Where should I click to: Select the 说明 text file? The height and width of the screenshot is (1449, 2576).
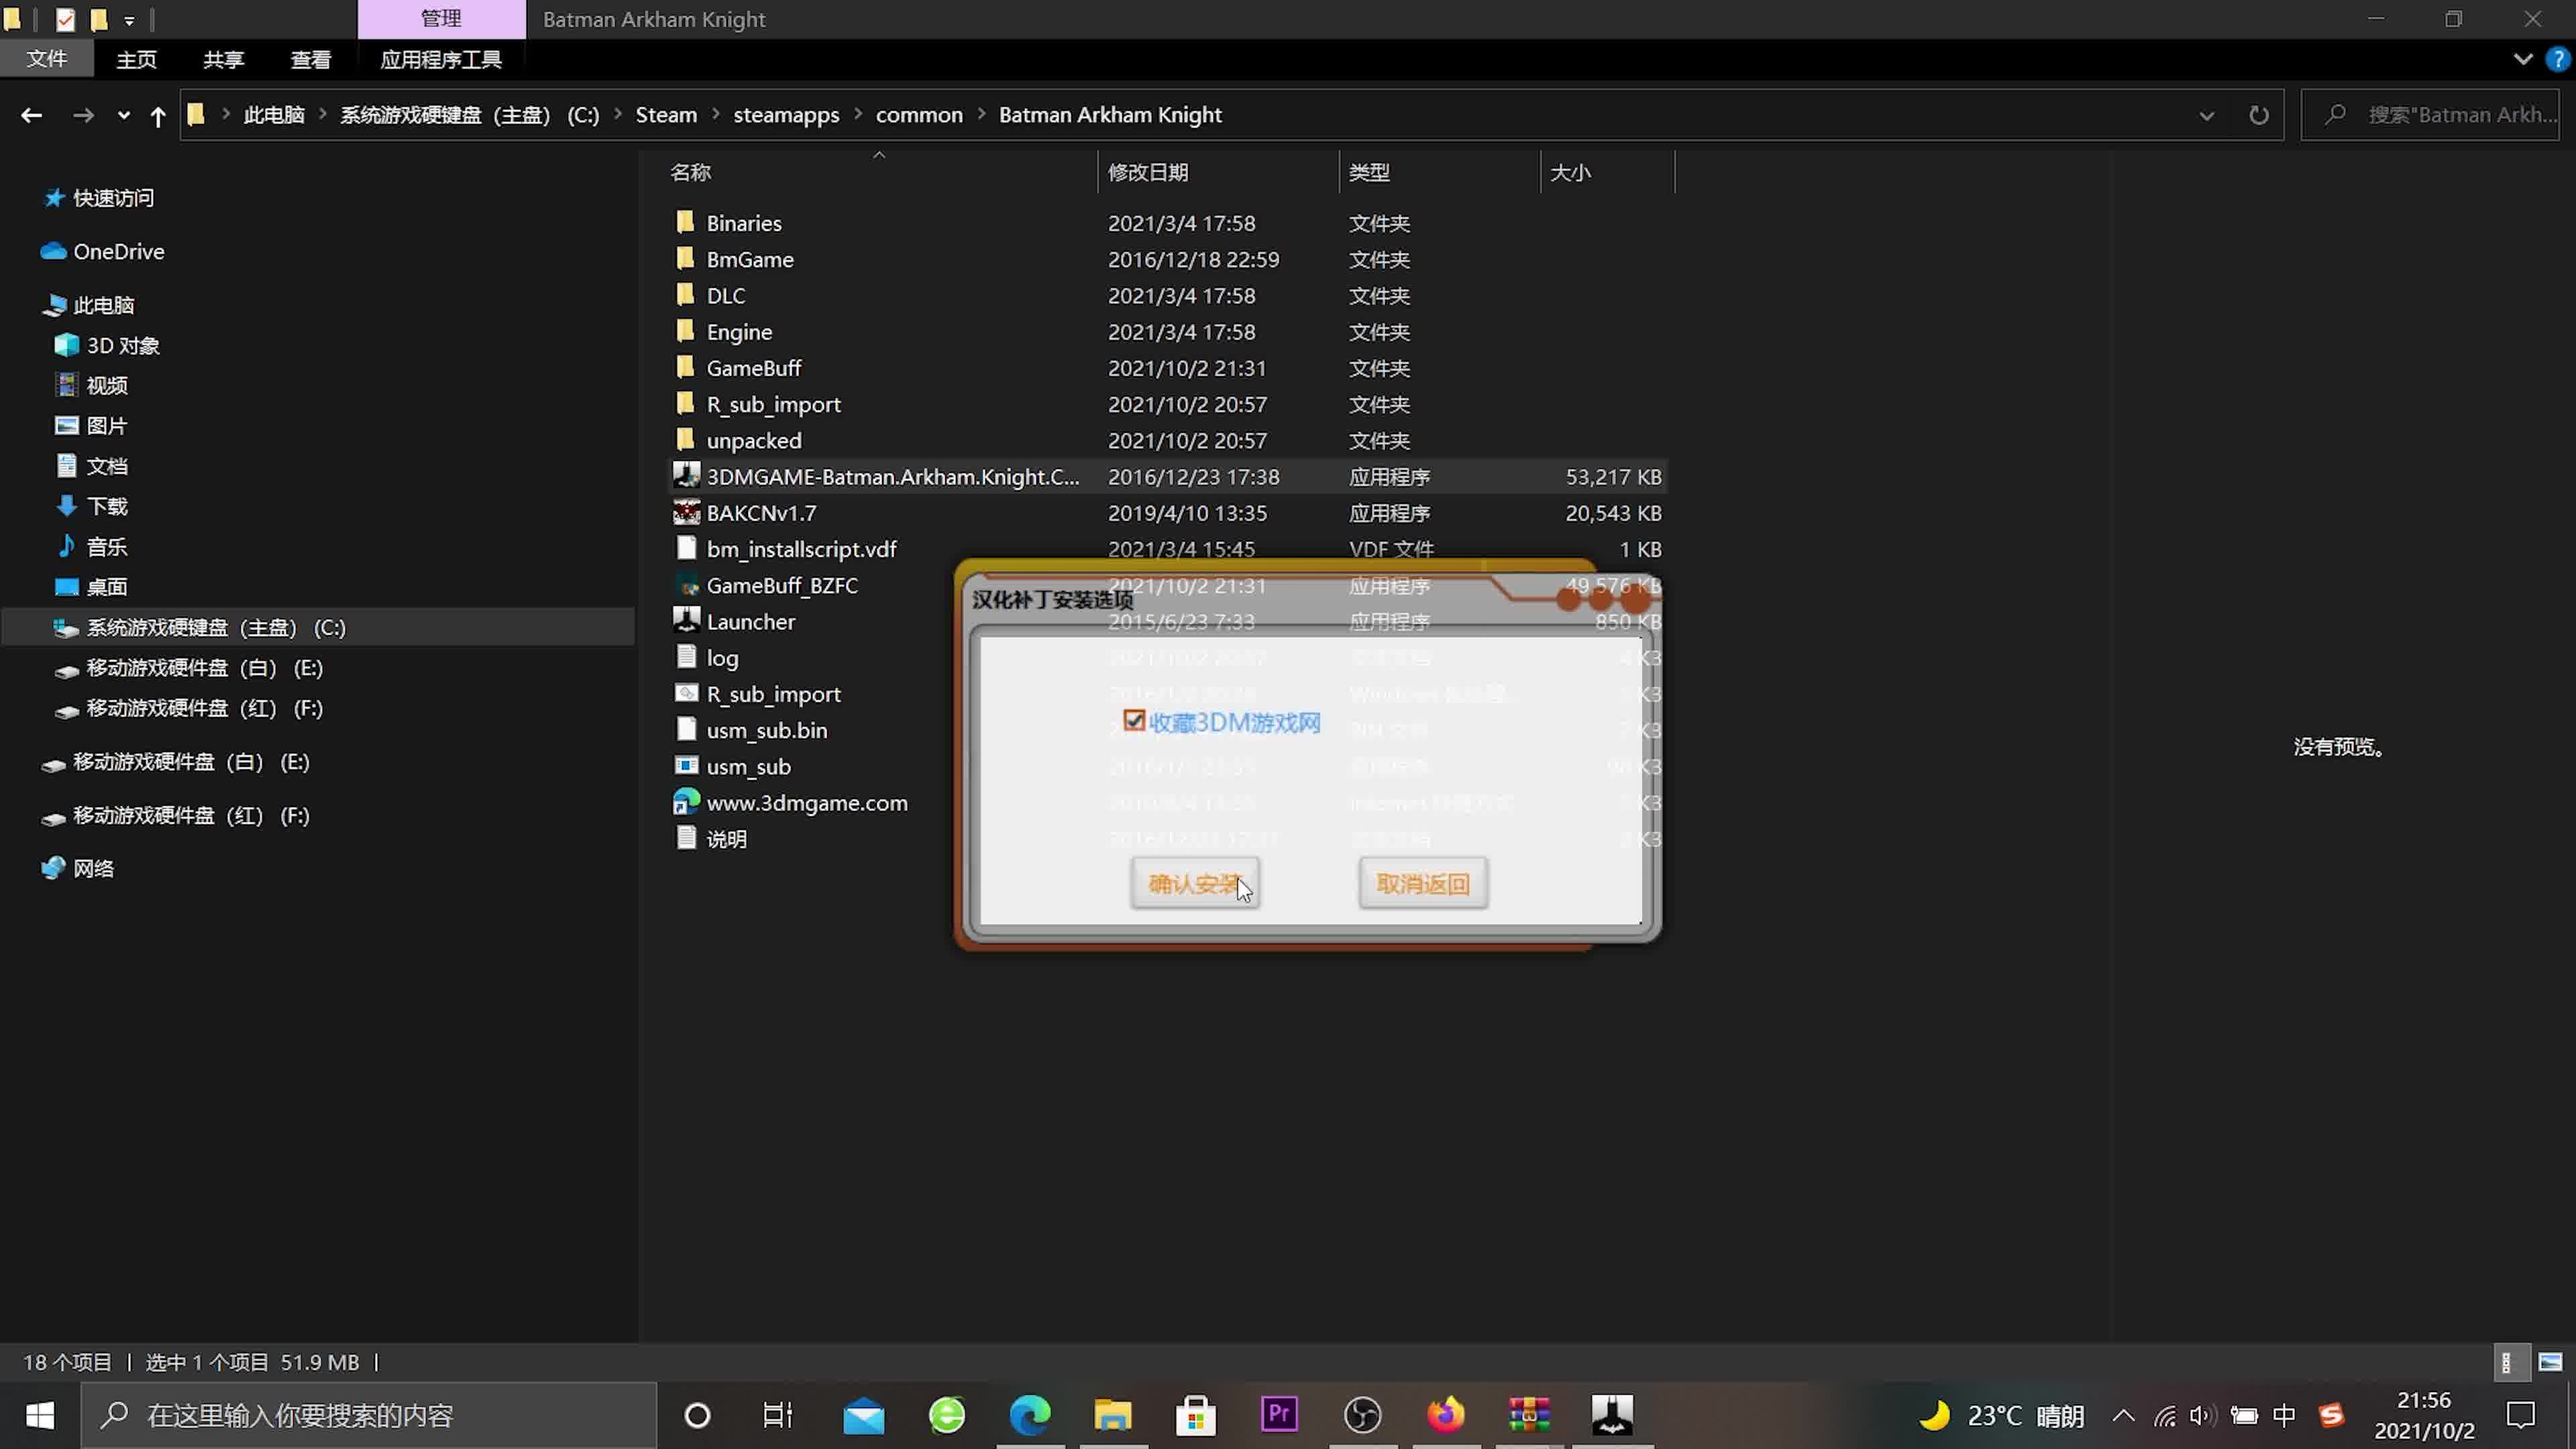tap(726, 839)
